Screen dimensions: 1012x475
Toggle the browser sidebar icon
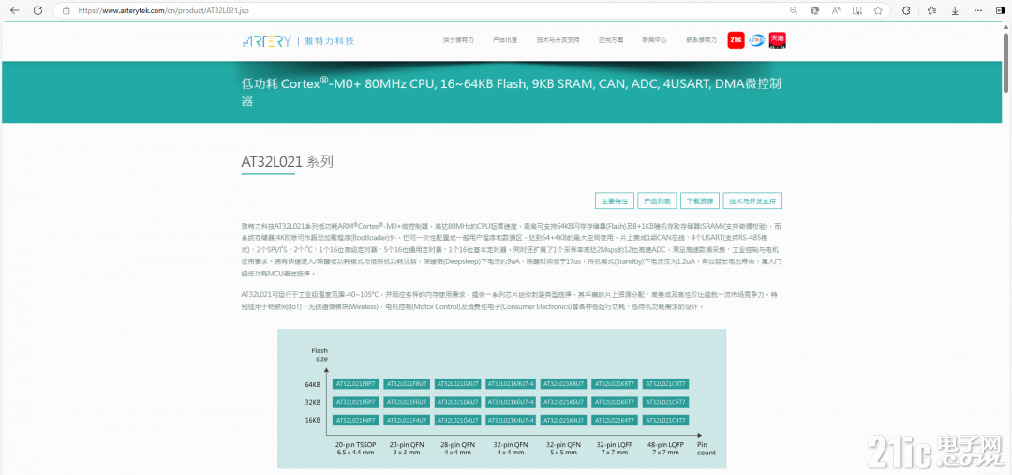(x=999, y=10)
